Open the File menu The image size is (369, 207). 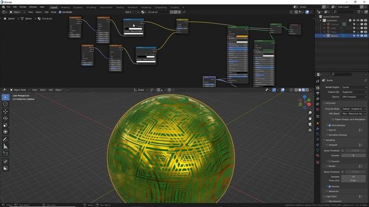point(9,7)
